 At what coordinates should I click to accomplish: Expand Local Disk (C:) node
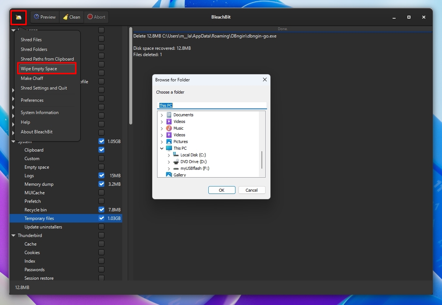(169, 155)
